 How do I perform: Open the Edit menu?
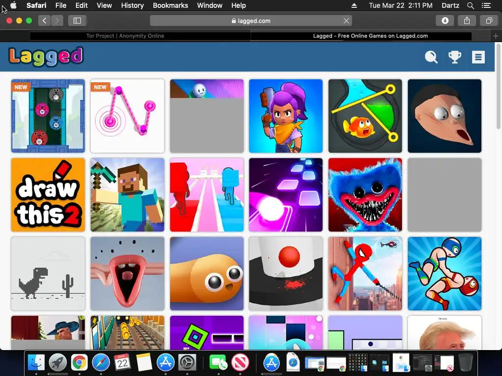pyautogui.click(x=81, y=5)
